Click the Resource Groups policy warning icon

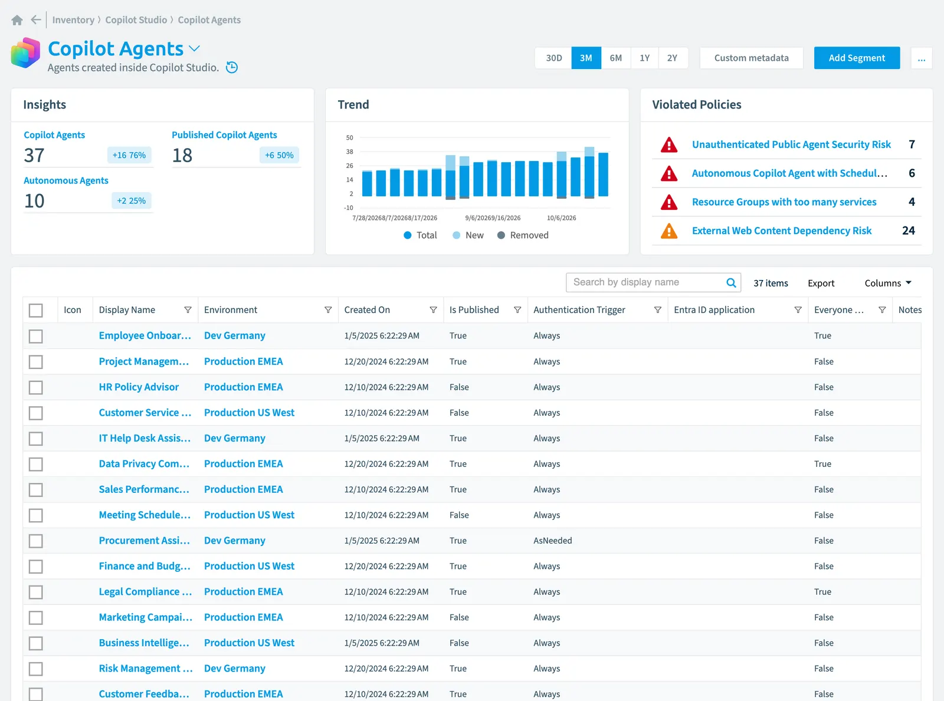[669, 202]
